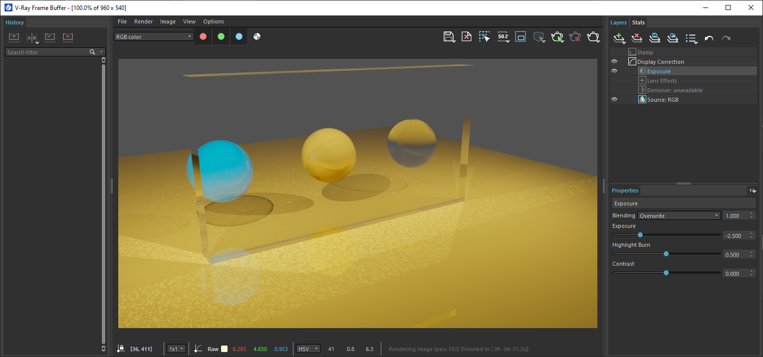This screenshot has height=357, width=763.
Task: Open the A/B compare icon in History
Action: coord(32,38)
